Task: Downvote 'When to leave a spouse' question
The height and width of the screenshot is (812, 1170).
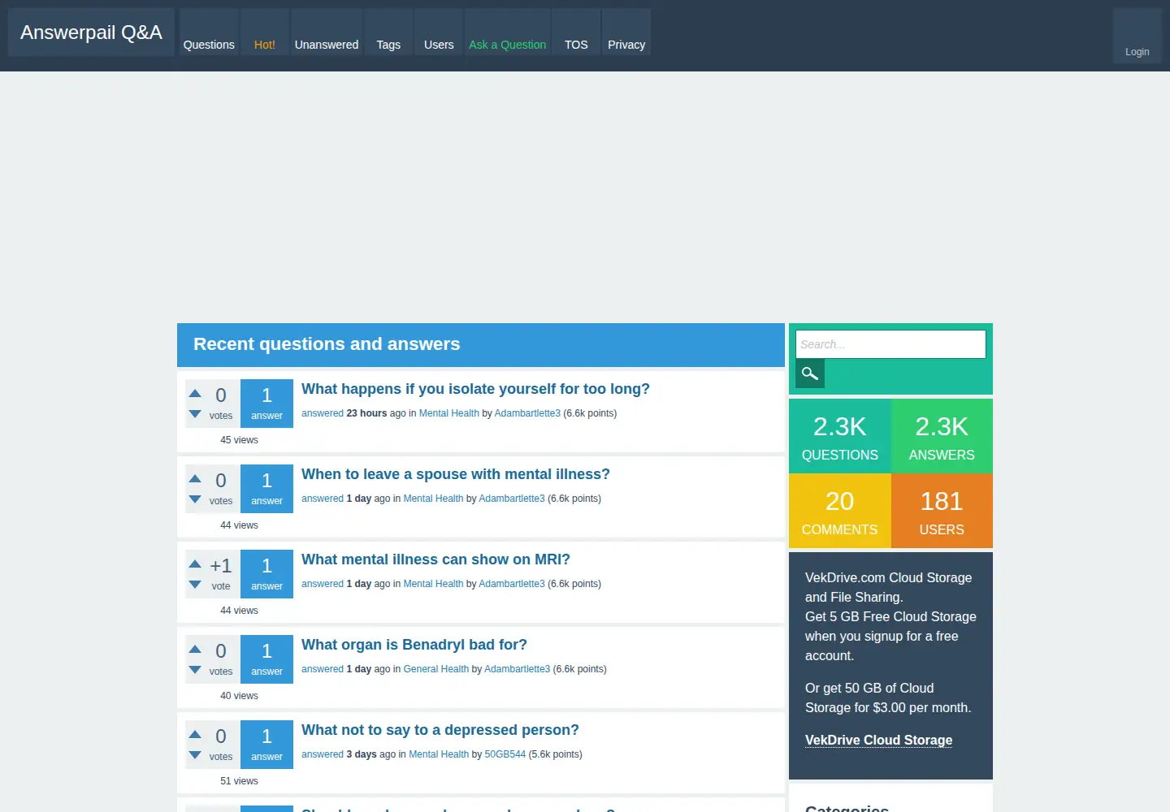Action: [x=195, y=499]
